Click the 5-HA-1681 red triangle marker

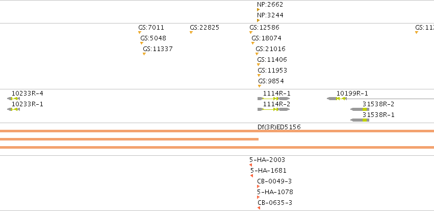[251, 176]
